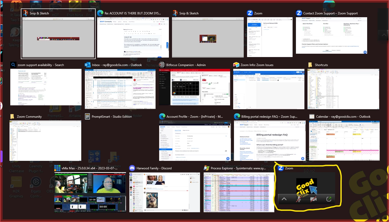
Task: Expand the Zoom mini window with the up chevron
Action: click(284, 199)
